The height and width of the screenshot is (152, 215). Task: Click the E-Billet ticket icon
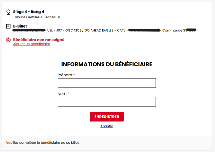tap(8, 26)
